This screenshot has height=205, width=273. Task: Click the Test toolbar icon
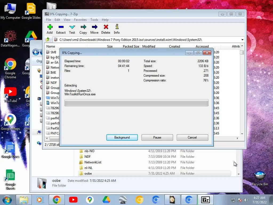(72, 29)
